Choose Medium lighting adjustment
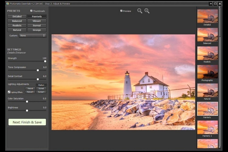228x152 pixels. coord(41,85)
